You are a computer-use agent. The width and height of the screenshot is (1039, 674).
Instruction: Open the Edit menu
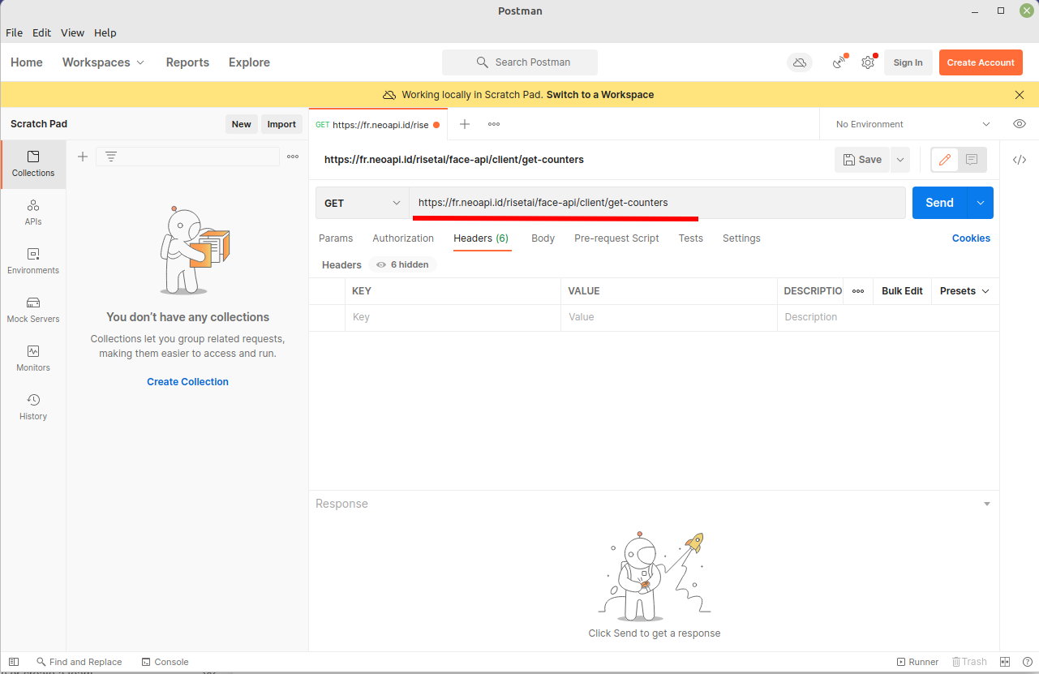(x=42, y=33)
